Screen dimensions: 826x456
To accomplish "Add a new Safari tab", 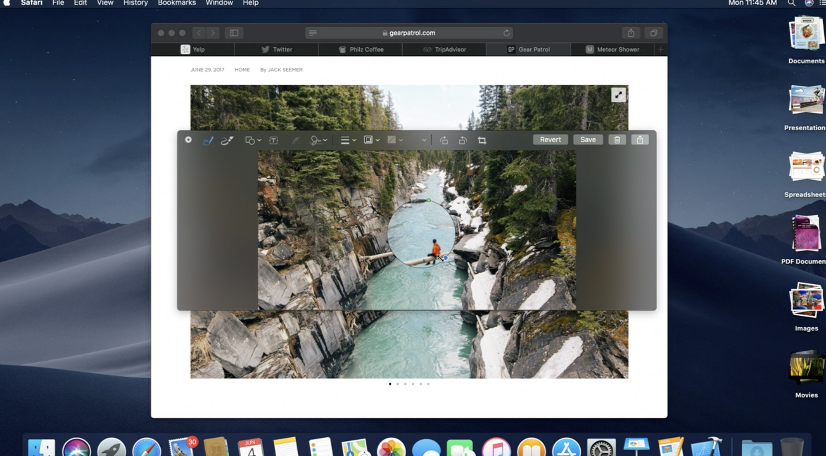I will (x=660, y=50).
